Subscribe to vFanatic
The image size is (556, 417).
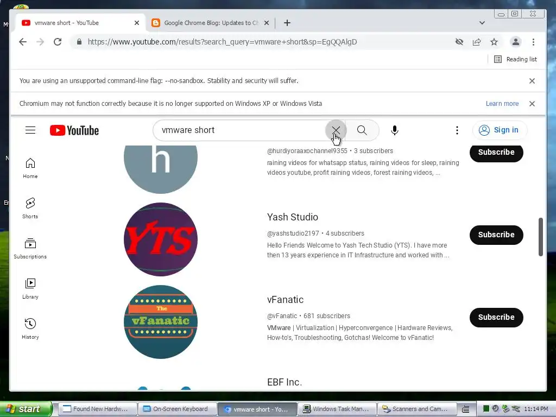tap(496, 317)
